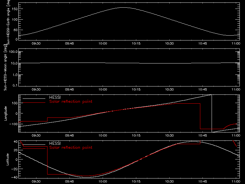The height and width of the screenshot is (184, 245).
Task: Click 10:45 label under Moon angle plot
Action: pyautogui.click(x=203, y=89)
